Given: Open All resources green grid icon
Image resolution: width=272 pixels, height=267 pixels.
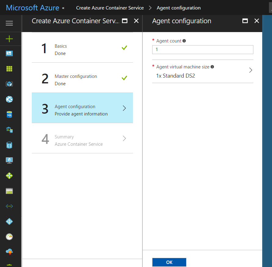Looking at the screenshot, I should pos(9,69).
